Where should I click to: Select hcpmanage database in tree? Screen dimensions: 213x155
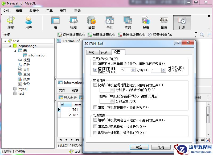[27, 46]
